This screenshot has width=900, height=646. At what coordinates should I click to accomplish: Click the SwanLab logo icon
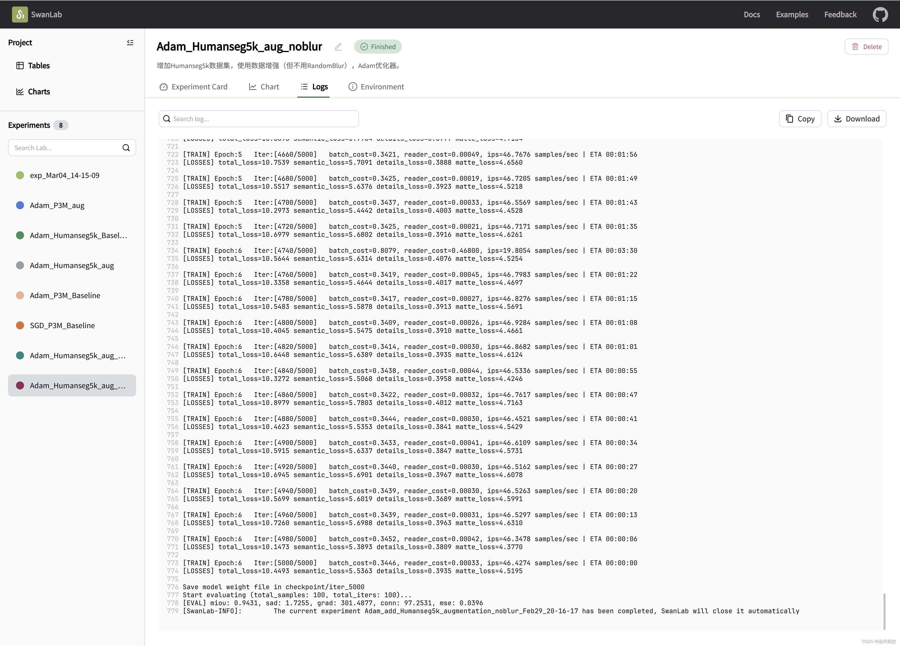coord(20,15)
